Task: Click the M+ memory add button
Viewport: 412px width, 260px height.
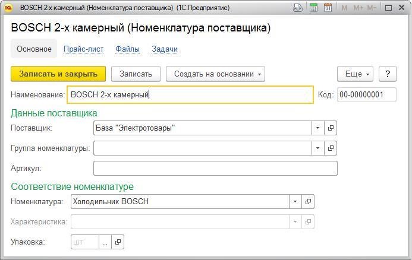Action: point(358,8)
